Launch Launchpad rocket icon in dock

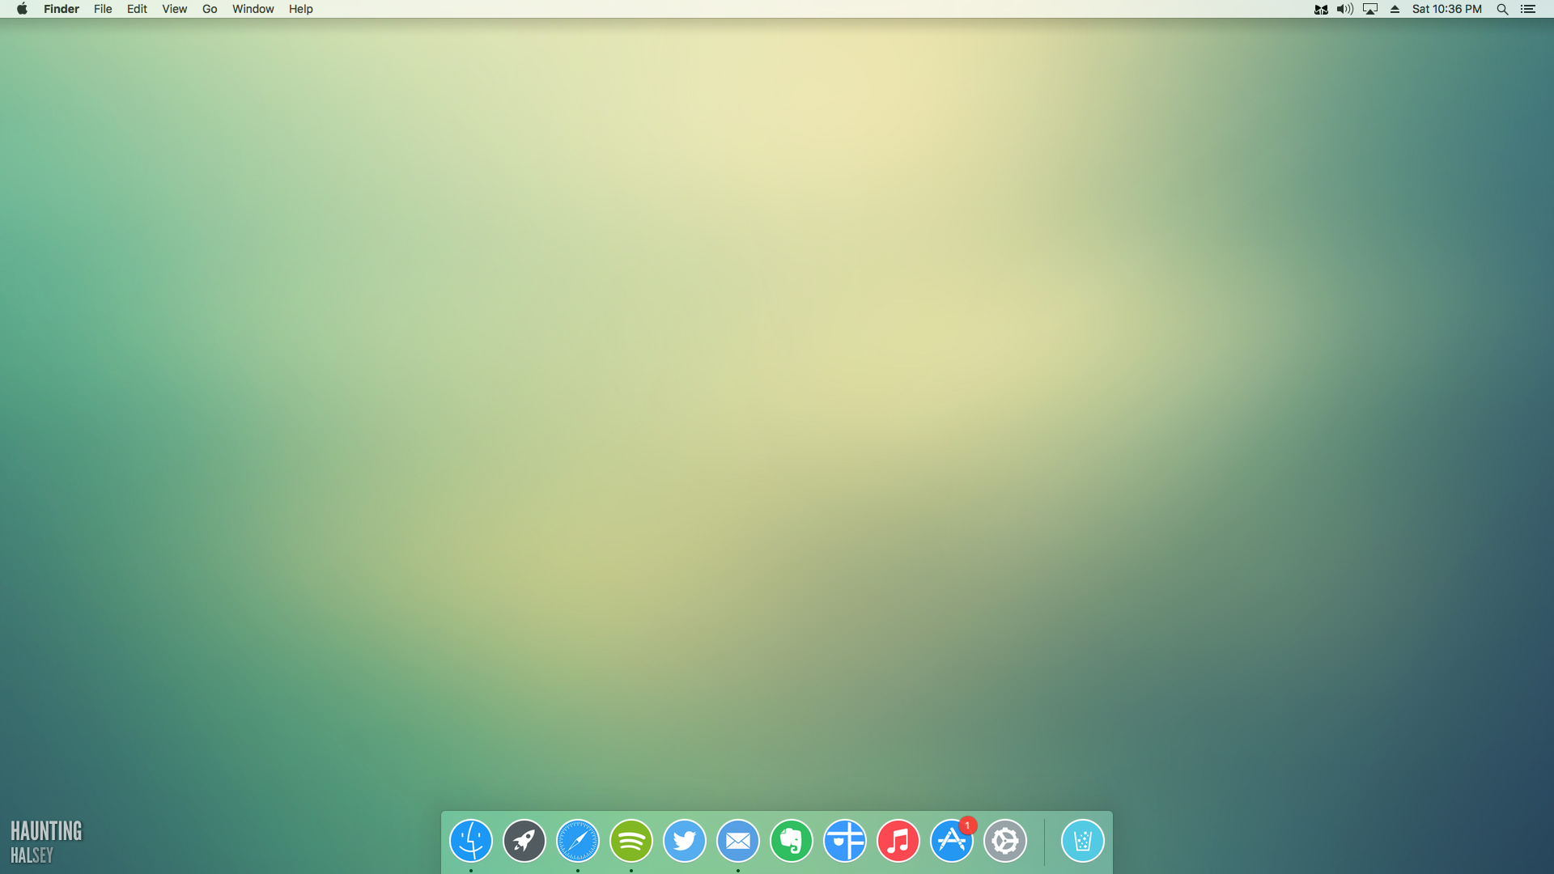[524, 841]
